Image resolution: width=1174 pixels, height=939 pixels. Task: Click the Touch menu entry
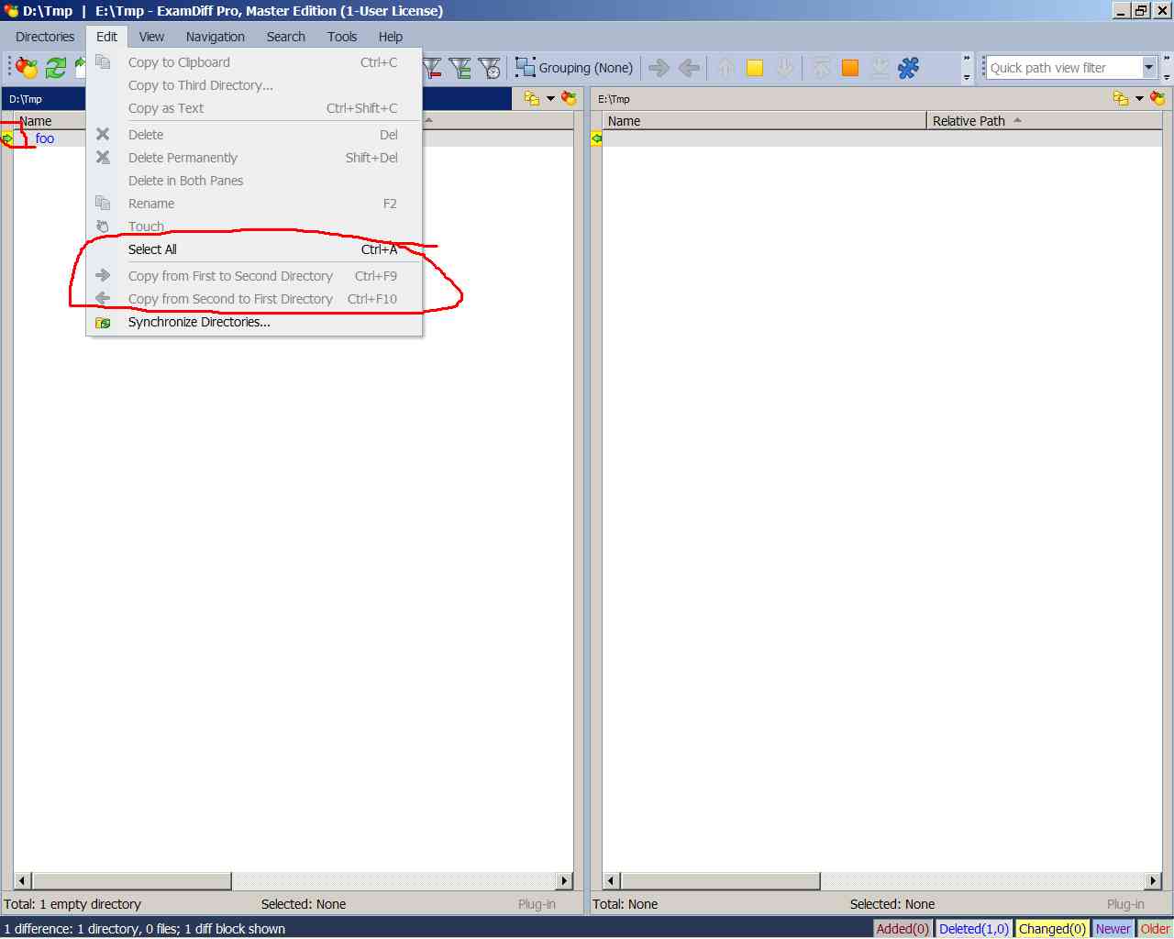(x=254, y=226)
